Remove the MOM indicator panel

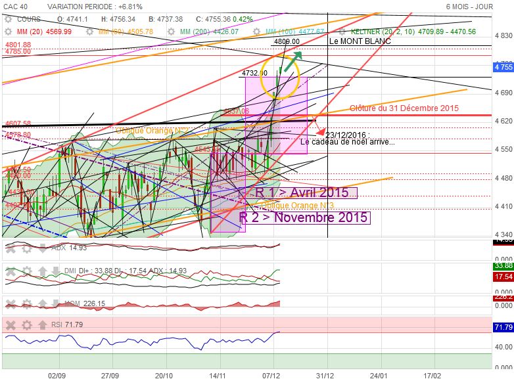click(x=11, y=303)
